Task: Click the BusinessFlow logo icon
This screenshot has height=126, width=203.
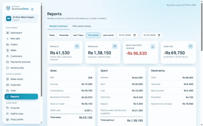Action: click(x=8, y=8)
